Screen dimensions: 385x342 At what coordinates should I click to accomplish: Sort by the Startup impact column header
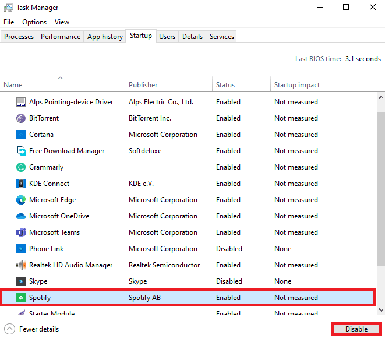[x=299, y=83]
